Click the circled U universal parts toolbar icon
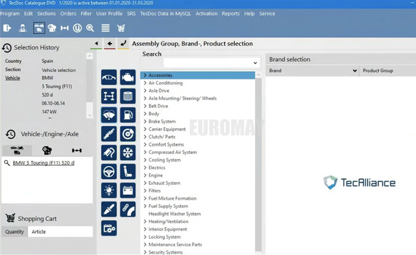 (x=77, y=28)
